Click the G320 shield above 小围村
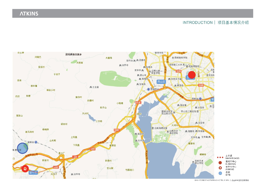Viewport: 258px width, 194px height. click(x=138, y=103)
